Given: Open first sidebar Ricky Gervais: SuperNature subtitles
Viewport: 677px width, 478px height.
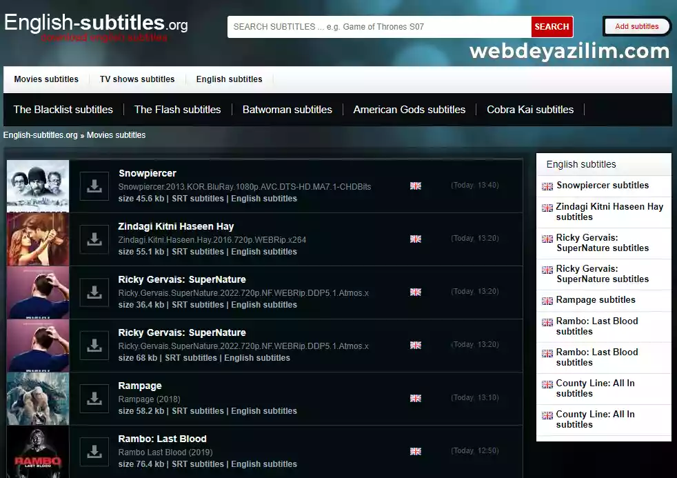Looking at the screenshot, I should (603, 243).
